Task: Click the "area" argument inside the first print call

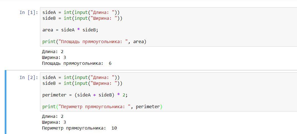Action: tap(139, 42)
